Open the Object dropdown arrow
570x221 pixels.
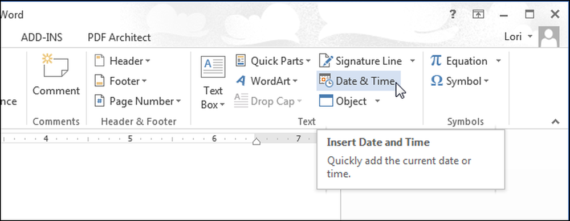click(377, 101)
